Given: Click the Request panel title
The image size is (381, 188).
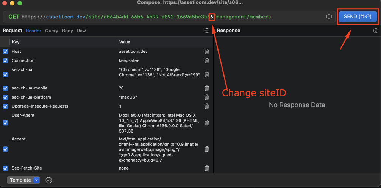Looking at the screenshot, I should 12,31.
